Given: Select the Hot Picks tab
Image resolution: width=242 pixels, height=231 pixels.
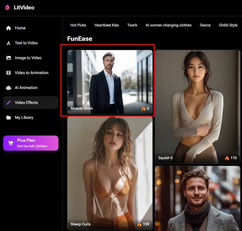Looking at the screenshot, I should 78,25.
